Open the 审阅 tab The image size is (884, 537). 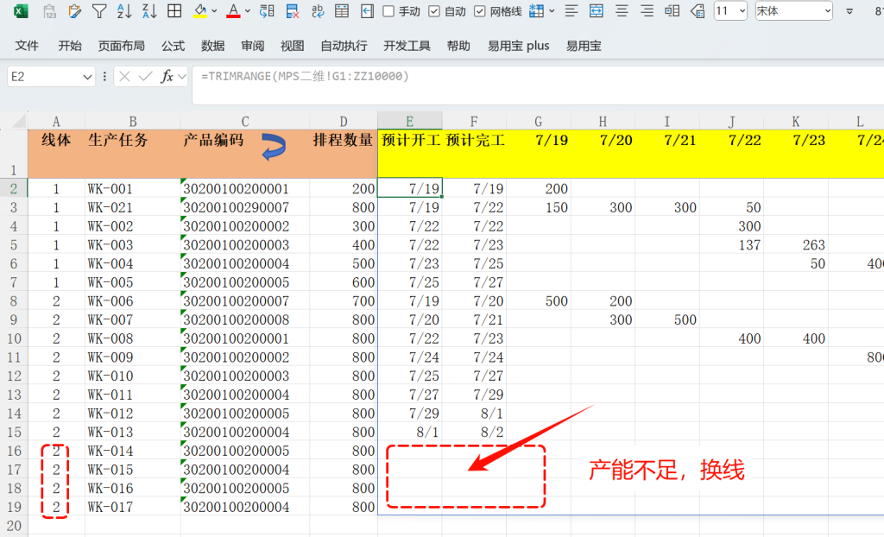253,46
